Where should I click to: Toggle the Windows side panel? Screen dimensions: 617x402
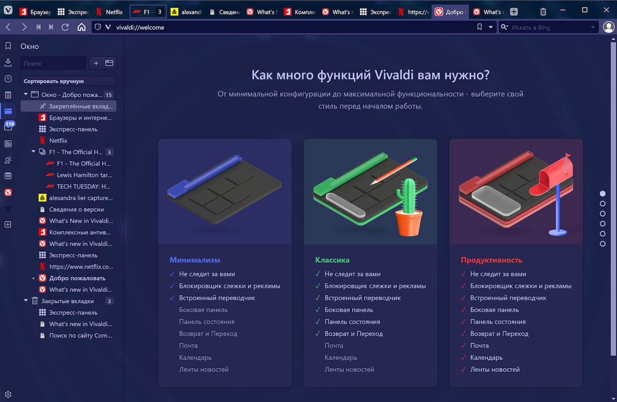(8, 111)
